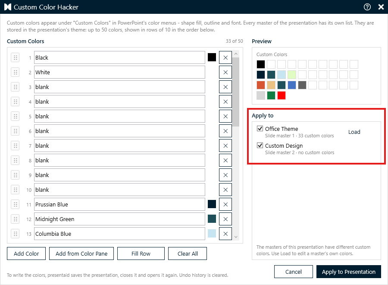The height and width of the screenshot is (285, 388).
Task: Delete blank row number 7
Action: (x=225, y=146)
